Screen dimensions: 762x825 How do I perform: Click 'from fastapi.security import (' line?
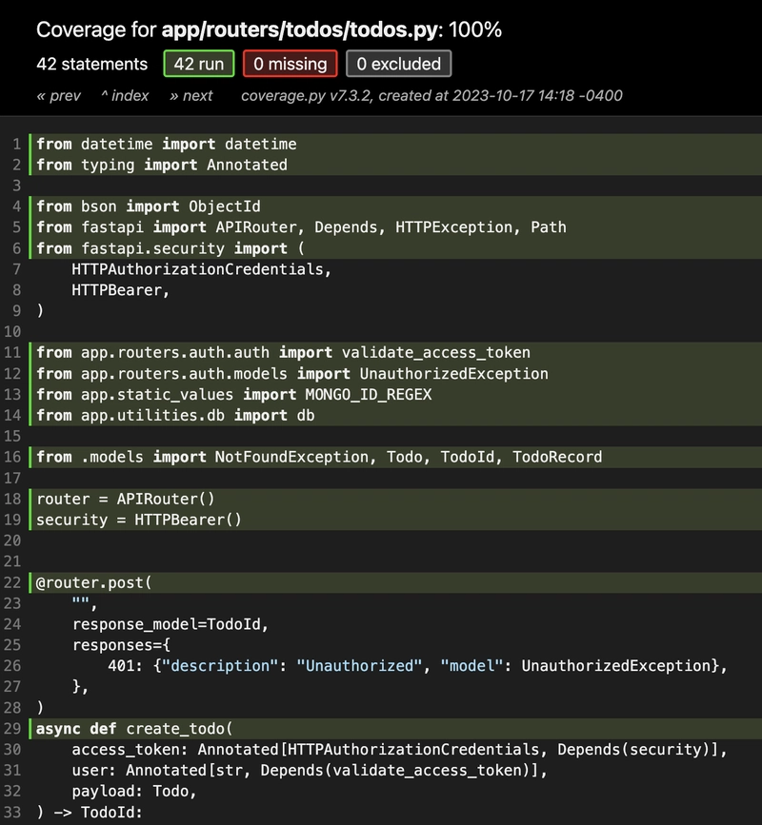point(170,248)
